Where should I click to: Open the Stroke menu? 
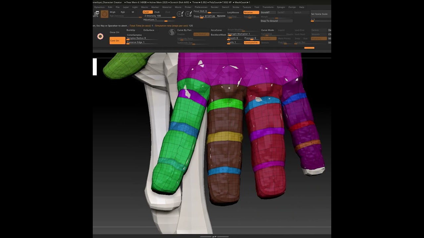click(236, 7)
